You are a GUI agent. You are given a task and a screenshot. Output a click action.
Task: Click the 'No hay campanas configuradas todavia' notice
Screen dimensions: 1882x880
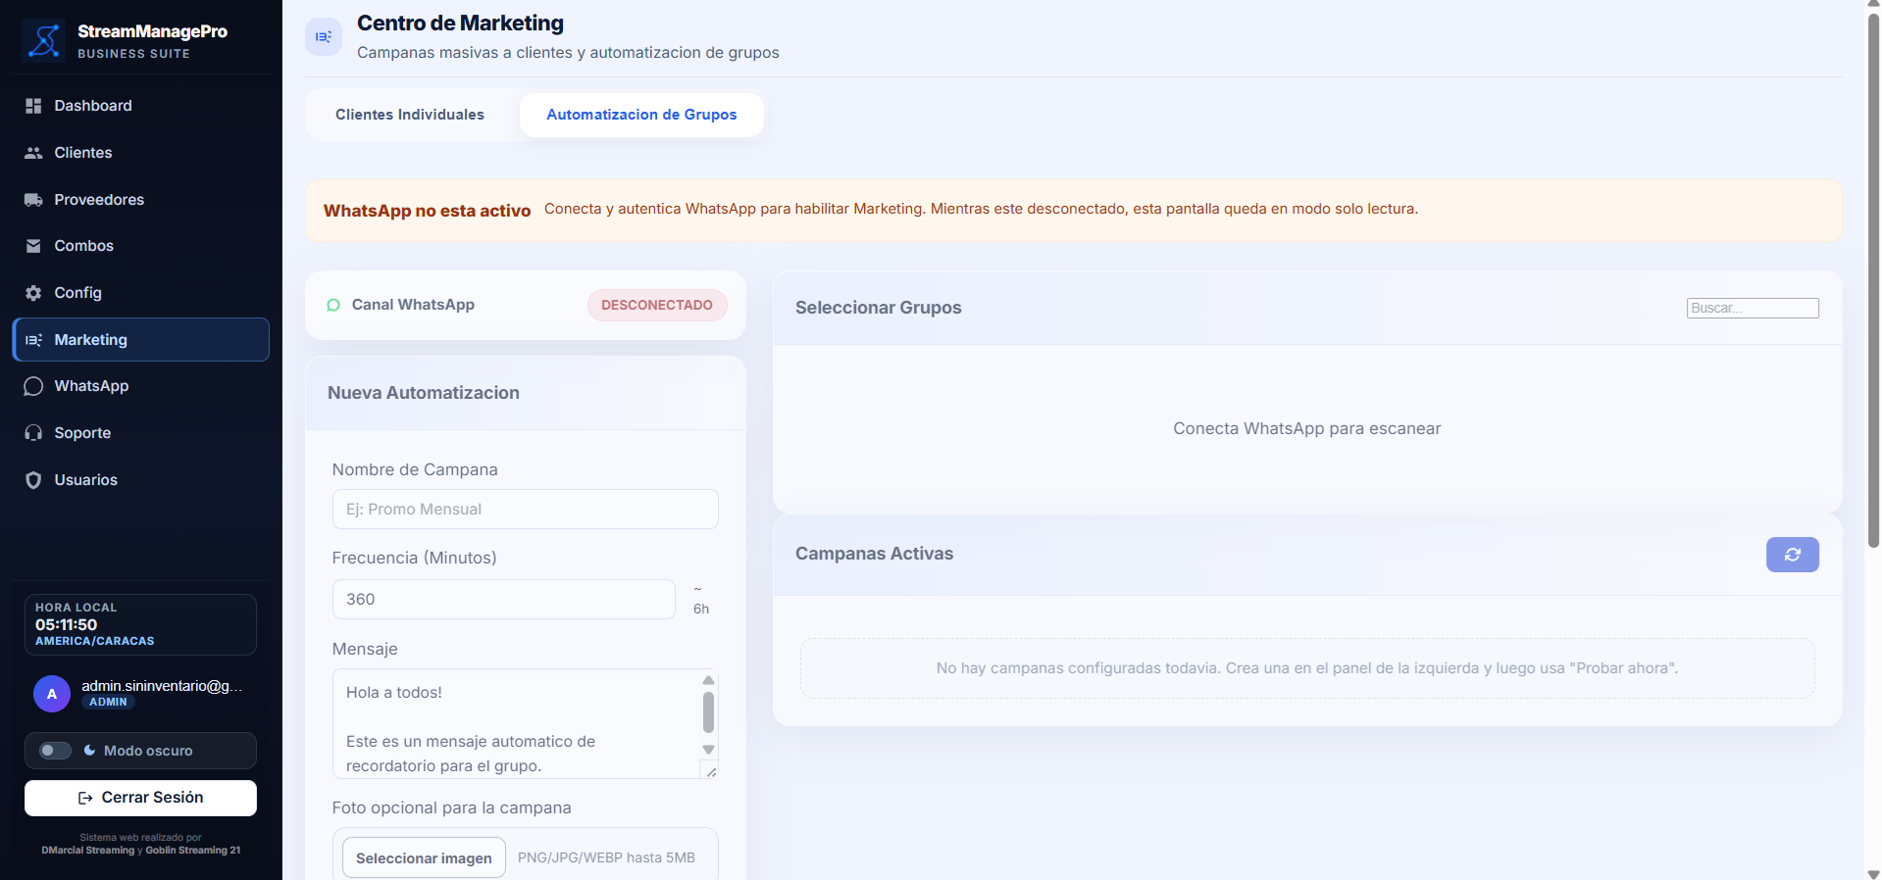pos(1307,668)
